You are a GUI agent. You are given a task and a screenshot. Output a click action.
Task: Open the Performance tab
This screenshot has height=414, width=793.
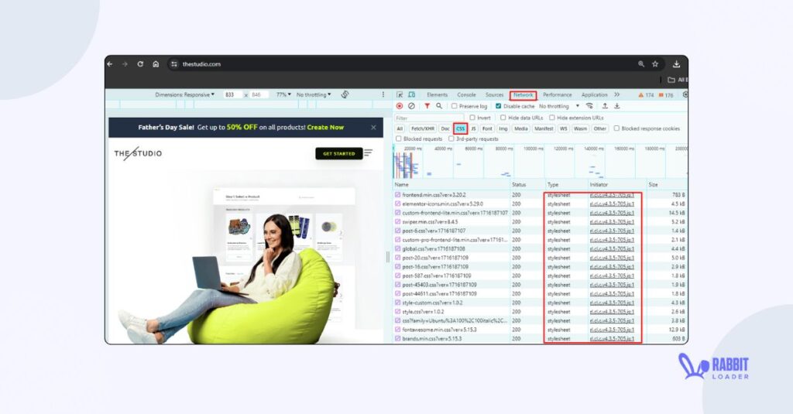click(558, 94)
